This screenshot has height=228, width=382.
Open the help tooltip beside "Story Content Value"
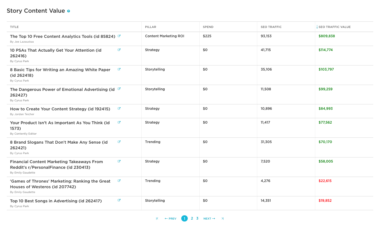point(68,11)
